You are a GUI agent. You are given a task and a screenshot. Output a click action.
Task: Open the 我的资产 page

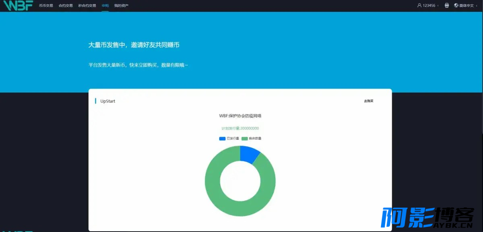click(121, 6)
